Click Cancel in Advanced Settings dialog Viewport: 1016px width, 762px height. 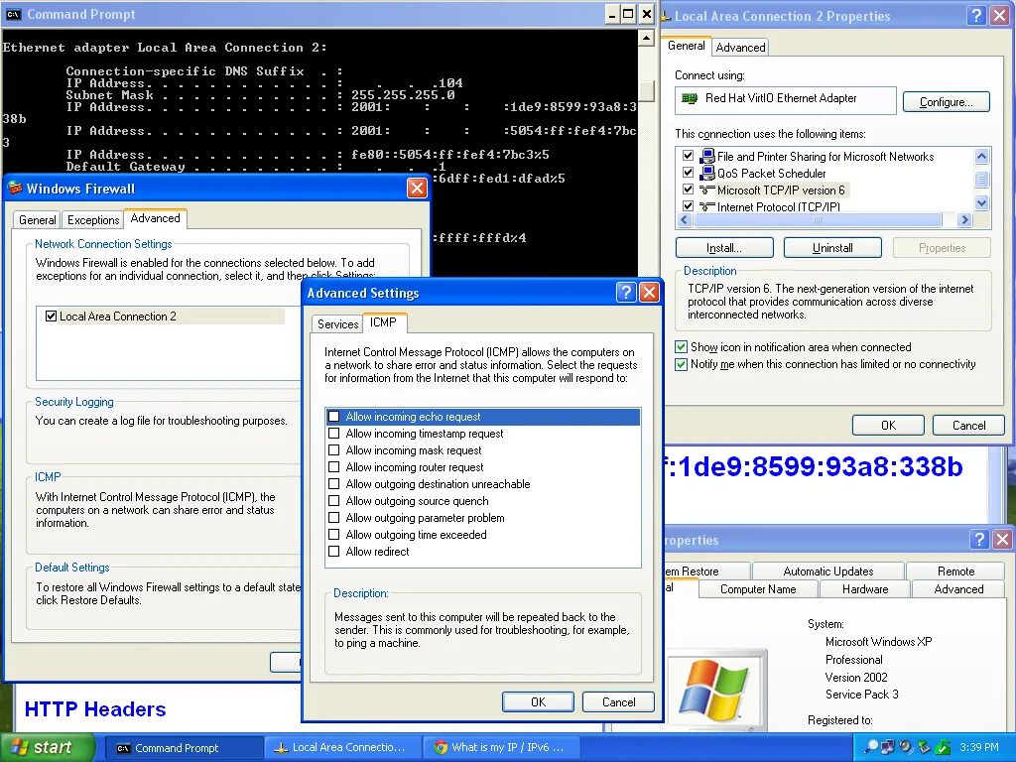point(618,701)
